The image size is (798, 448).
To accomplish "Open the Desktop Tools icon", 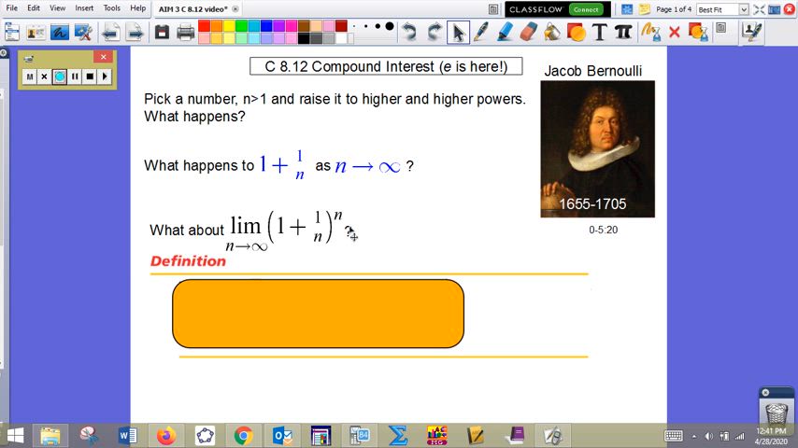I will pyautogui.click(x=83, y=33).
